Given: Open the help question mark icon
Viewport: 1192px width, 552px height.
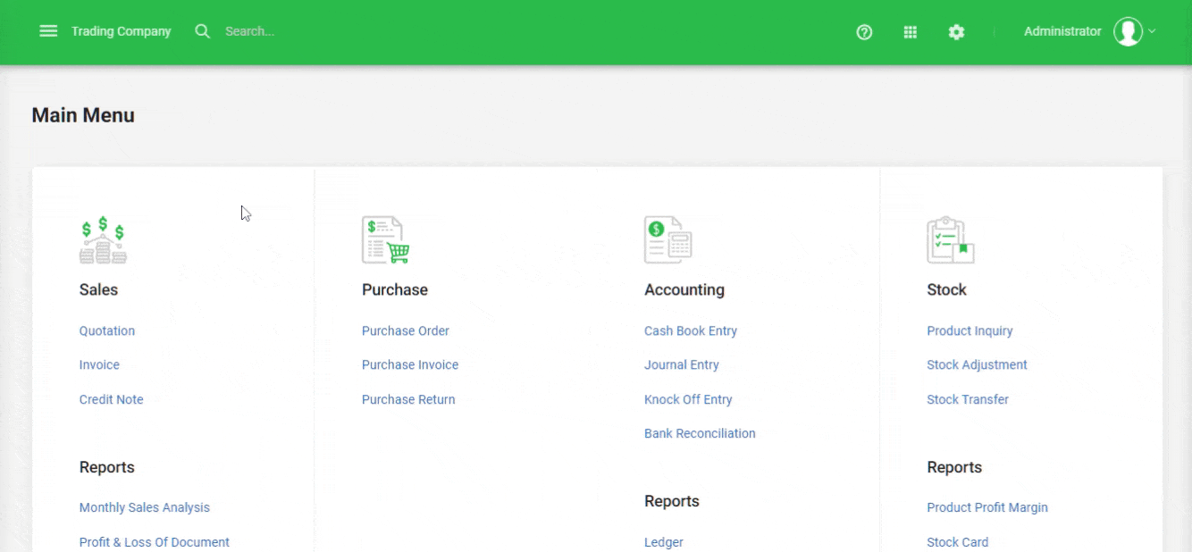Looking at the screenshot, I should point(864,31).
